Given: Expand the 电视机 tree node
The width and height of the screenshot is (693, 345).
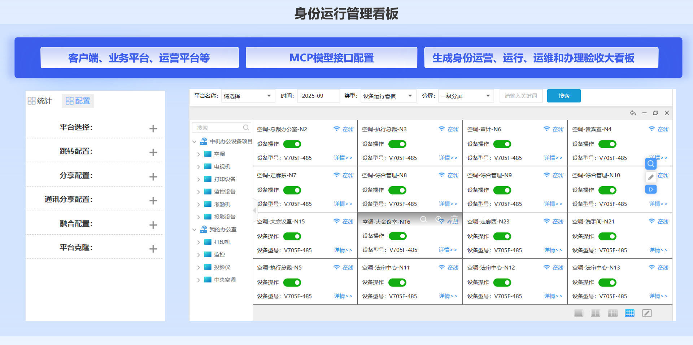Looking at the screenshot, I should pos(199,167).
